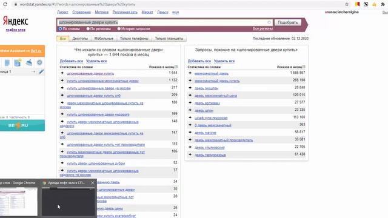This screenshot has width=388, height=218.
Task: Click 'Удалить все' above similar queries
Action: 224,61
